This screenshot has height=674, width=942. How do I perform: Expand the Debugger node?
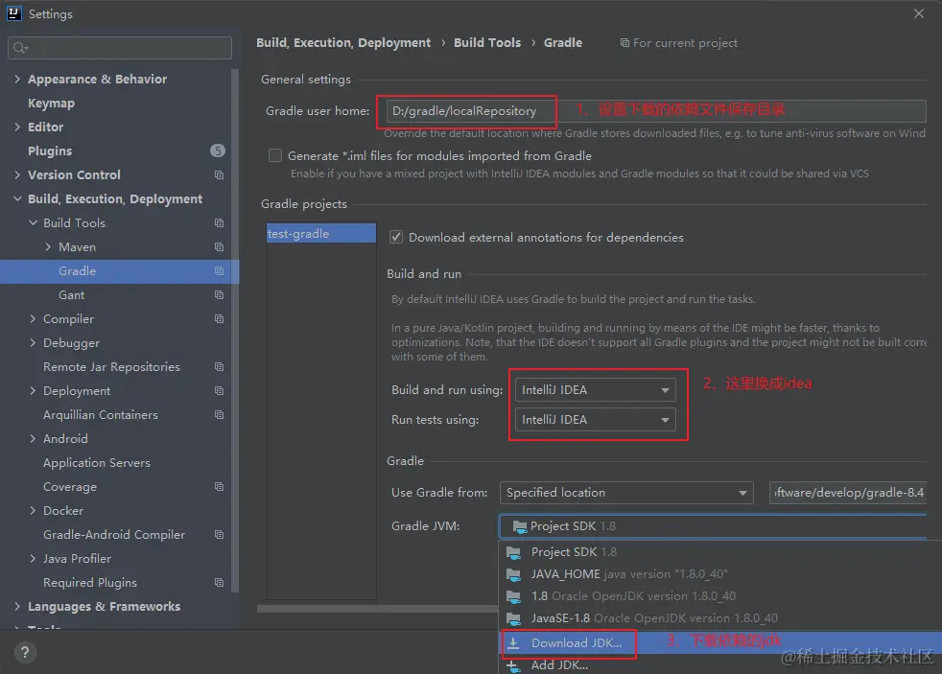[x=33, y=342]
